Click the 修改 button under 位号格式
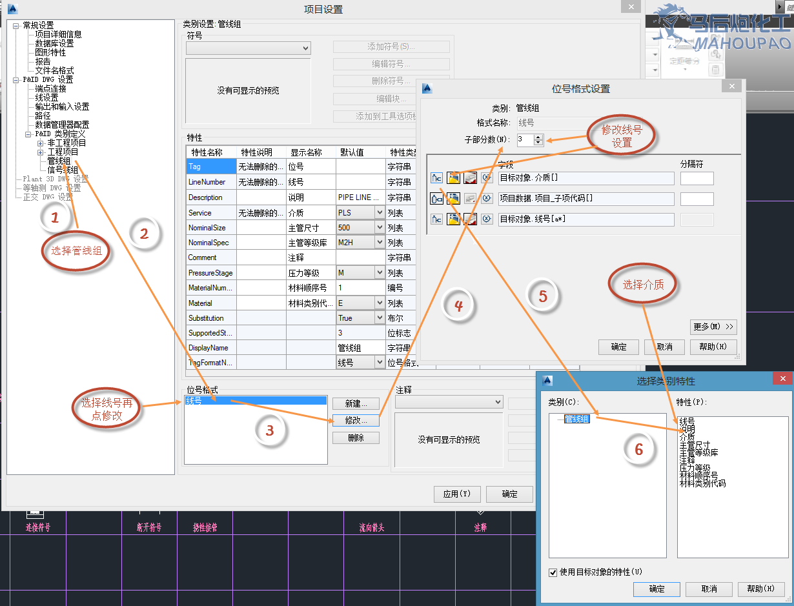 coord(356,420)
